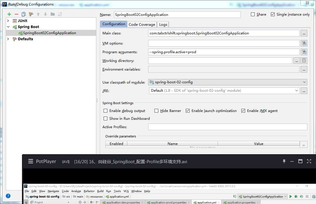
Task: Click the Enabled column header
Action: pos(116,144)
